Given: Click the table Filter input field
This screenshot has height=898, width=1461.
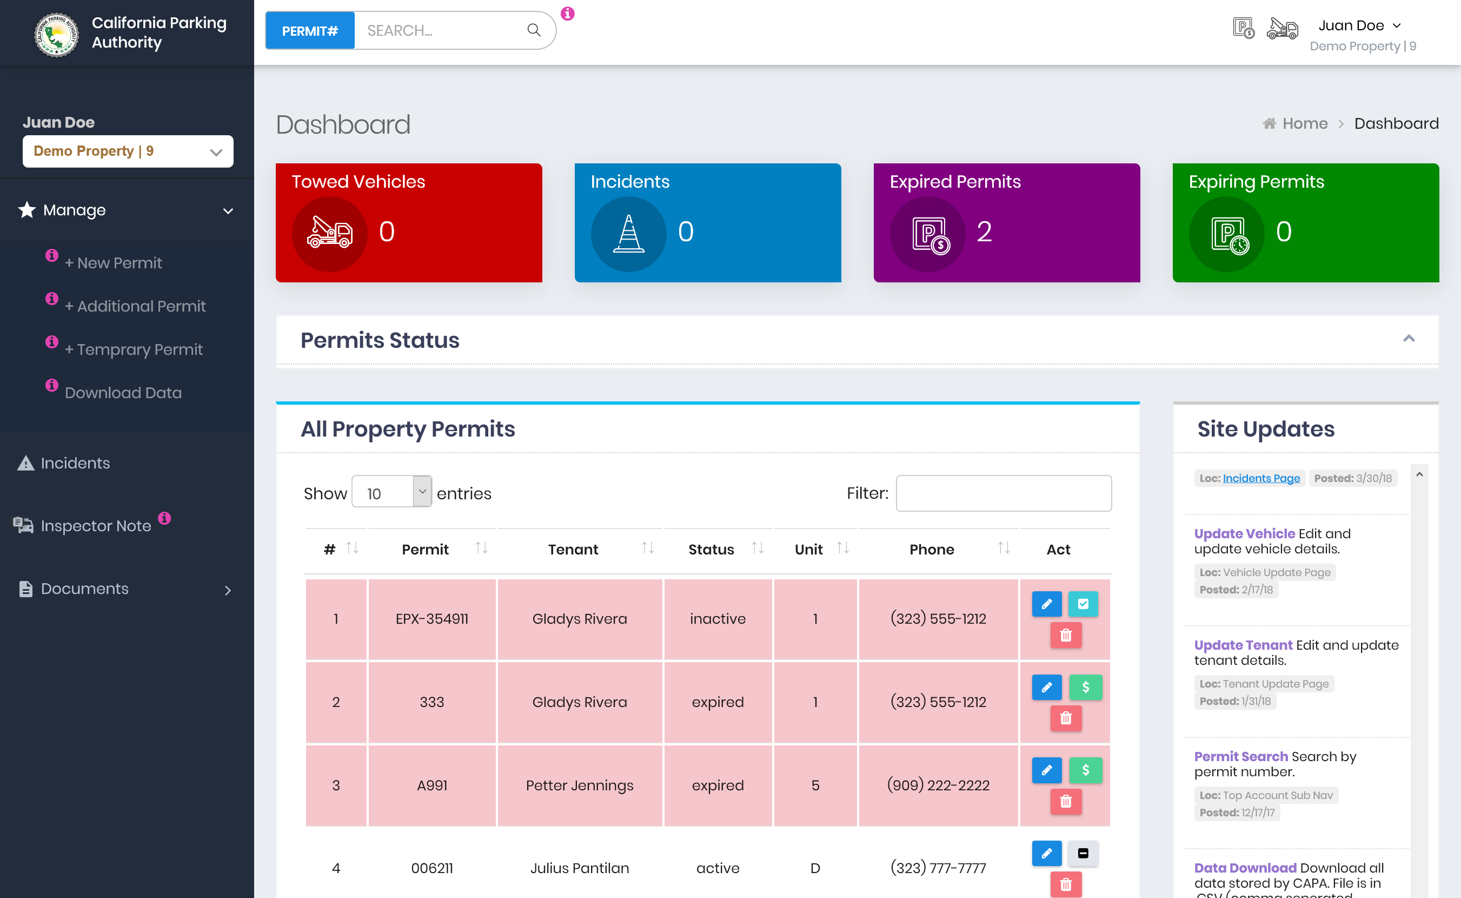Looking at the screenshot, I should 1003,492.
